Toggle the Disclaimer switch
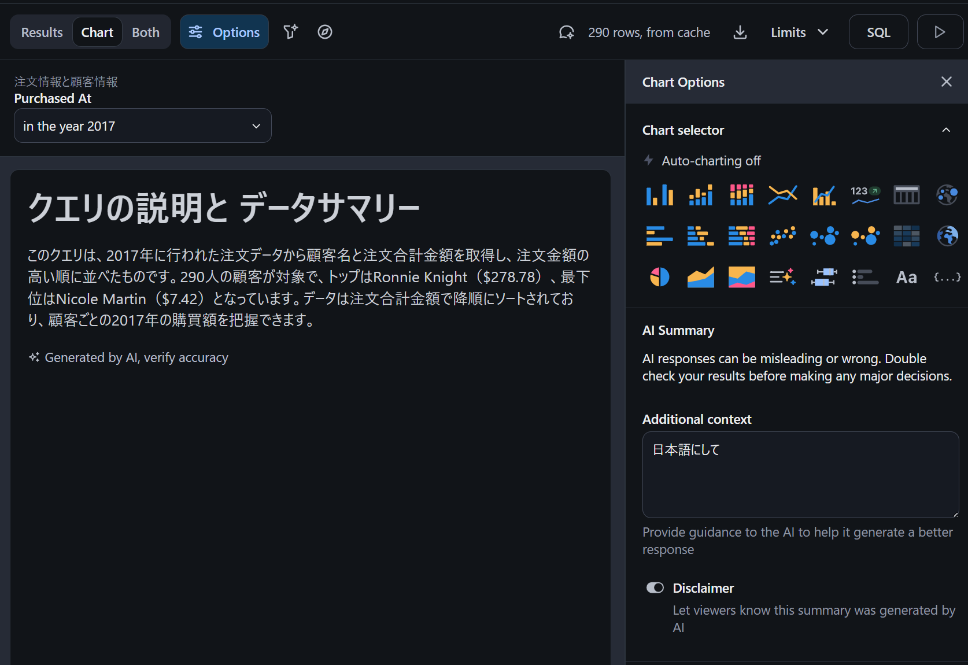Screen dimensions: 968x665 tap(655, 588)
